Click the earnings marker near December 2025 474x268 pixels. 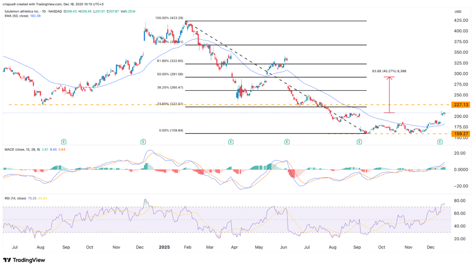(x=439, y=141)
